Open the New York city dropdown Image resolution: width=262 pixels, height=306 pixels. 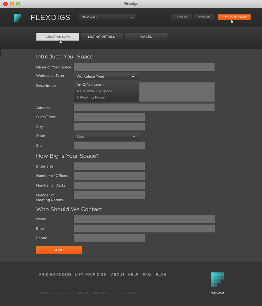(x=107, y=17)
